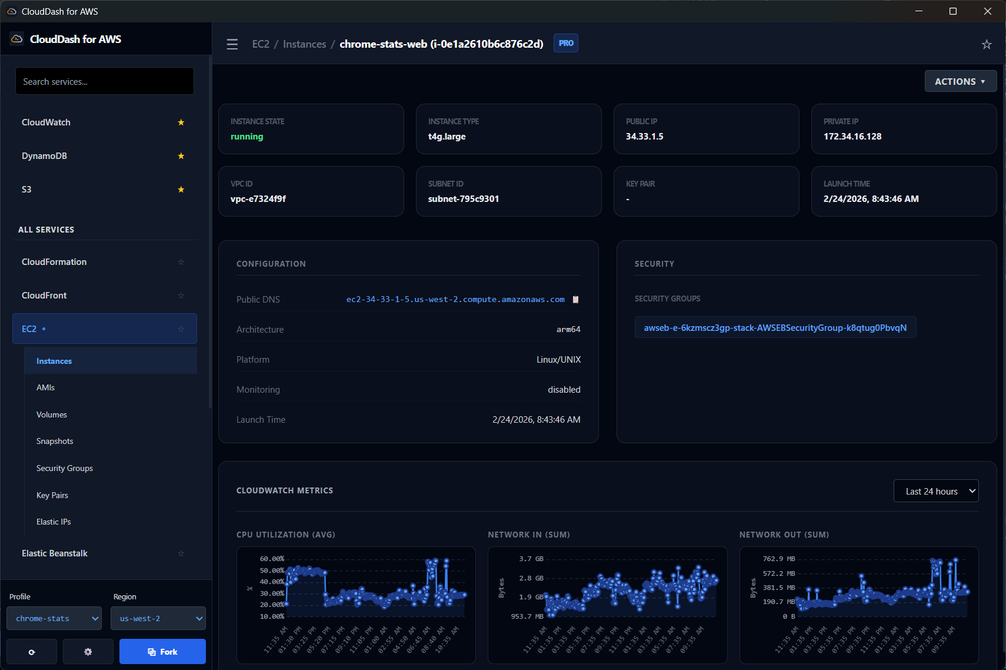This screenshot has height=670, width=1006.
Task: Select Snapshots under EC2
Action: (55, 440)
